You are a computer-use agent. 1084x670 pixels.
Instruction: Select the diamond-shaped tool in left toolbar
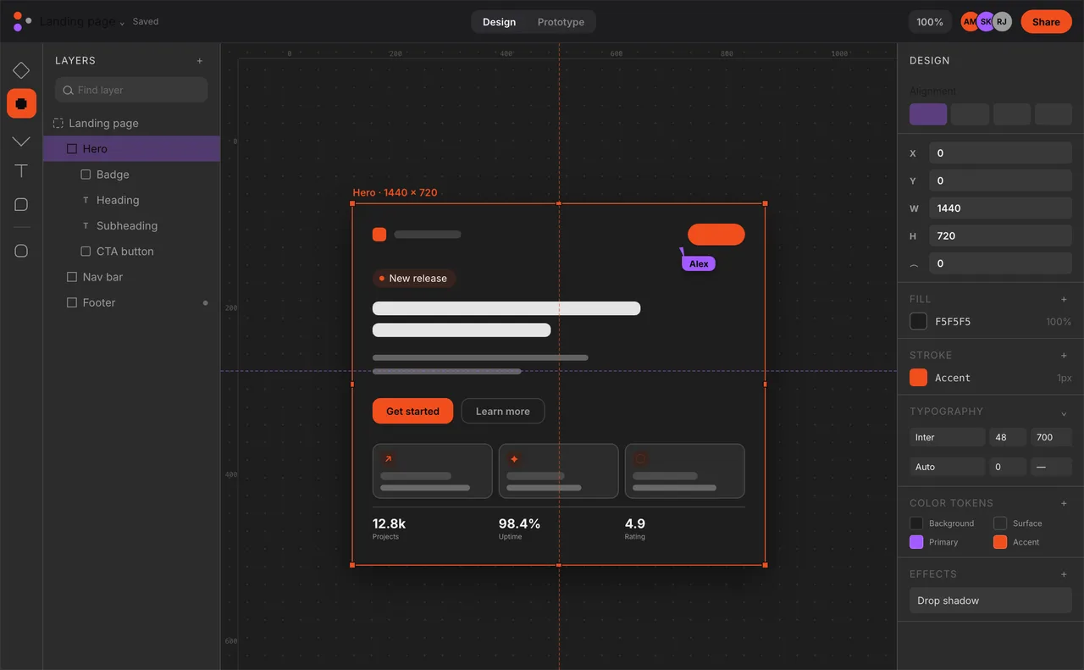click(21, 70)
